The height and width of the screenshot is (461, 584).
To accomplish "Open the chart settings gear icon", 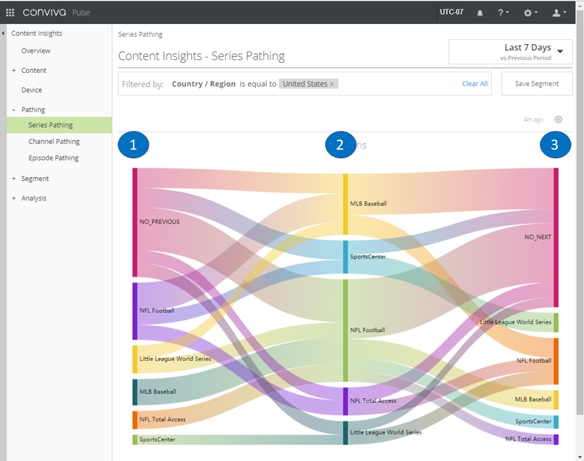I will (558, 120).
